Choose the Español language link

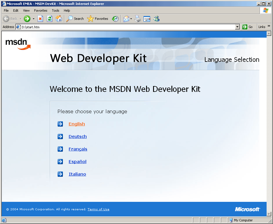tap(77, 162)
